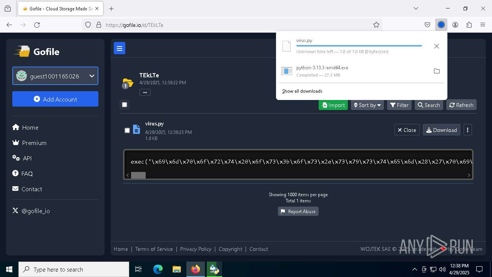The height and width of the screenshot is (277, 492).
Task: Open the Sort by dropdown
Action: click(367, 105)
